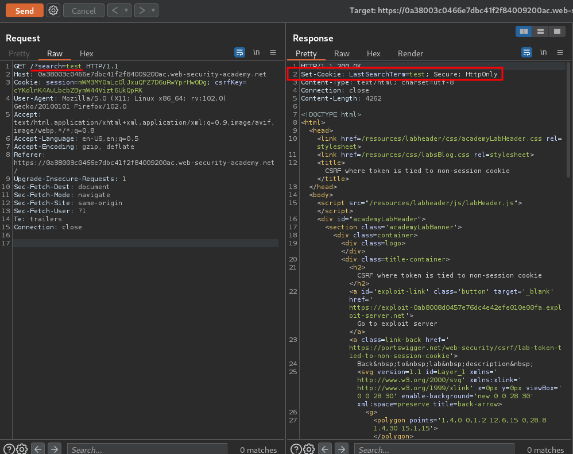Open request settings gear next to Send
Screen dimensions: 573x454
click(x=53, y=10)
